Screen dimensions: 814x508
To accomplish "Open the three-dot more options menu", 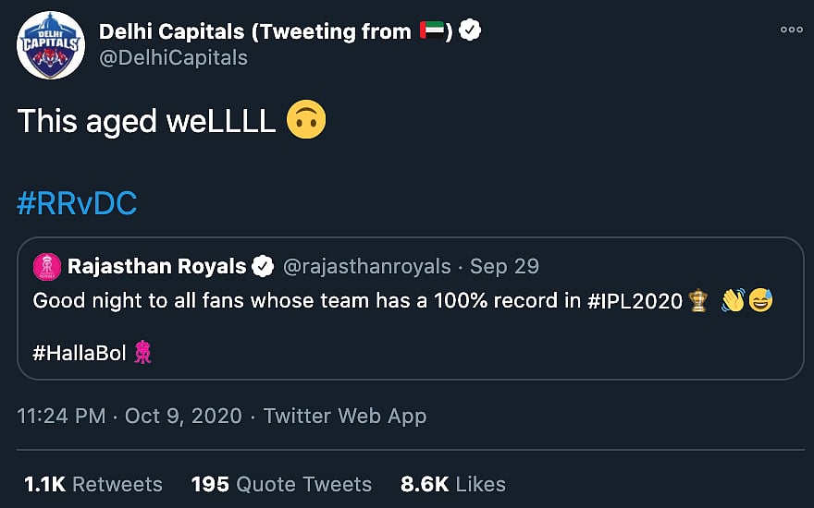I will pyautogui.click(x=792, y=30).
